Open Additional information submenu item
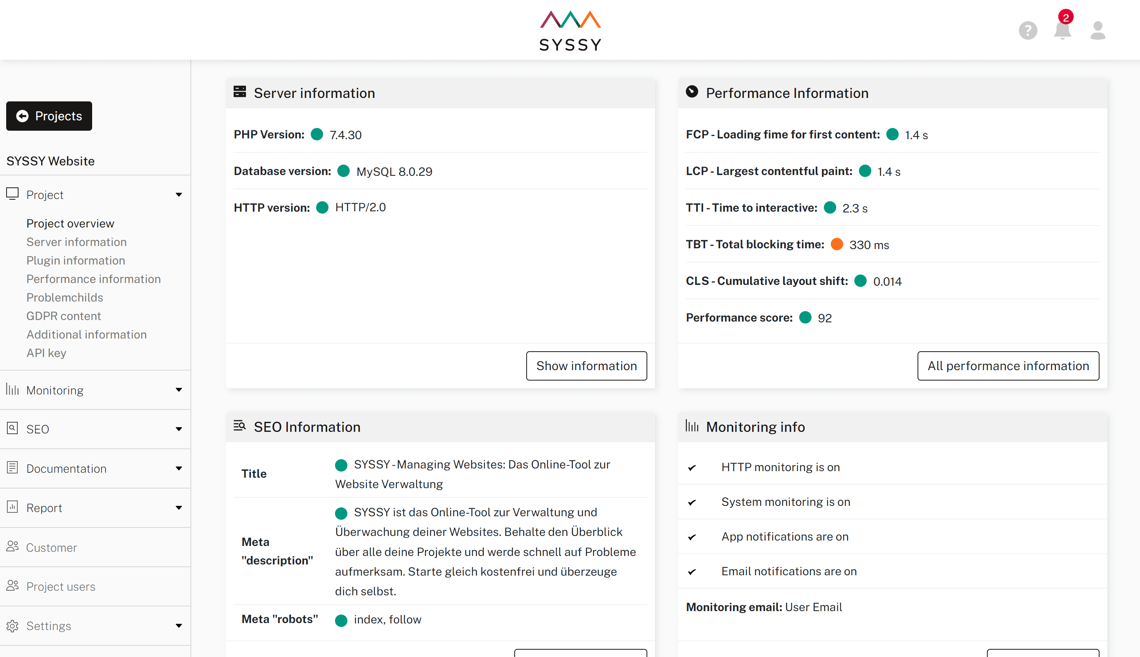 coord(86,334)
